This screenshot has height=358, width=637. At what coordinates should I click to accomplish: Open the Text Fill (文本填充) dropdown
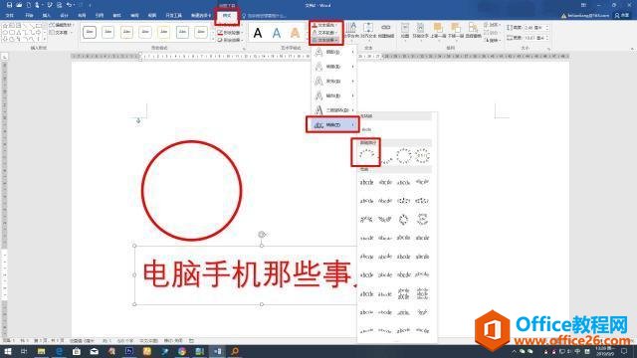[325, 25]
